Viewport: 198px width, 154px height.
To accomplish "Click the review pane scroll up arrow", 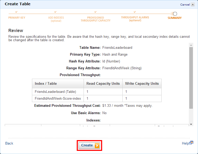I will (191, 45).
